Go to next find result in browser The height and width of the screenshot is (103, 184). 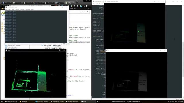(x=85, y=12)
